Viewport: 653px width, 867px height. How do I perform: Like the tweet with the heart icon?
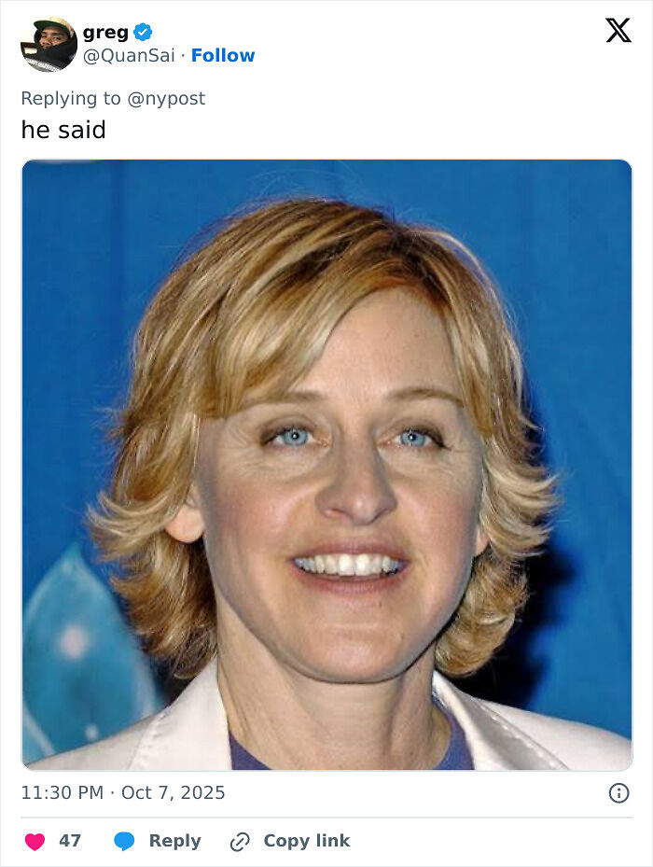(x=35, y=841)
